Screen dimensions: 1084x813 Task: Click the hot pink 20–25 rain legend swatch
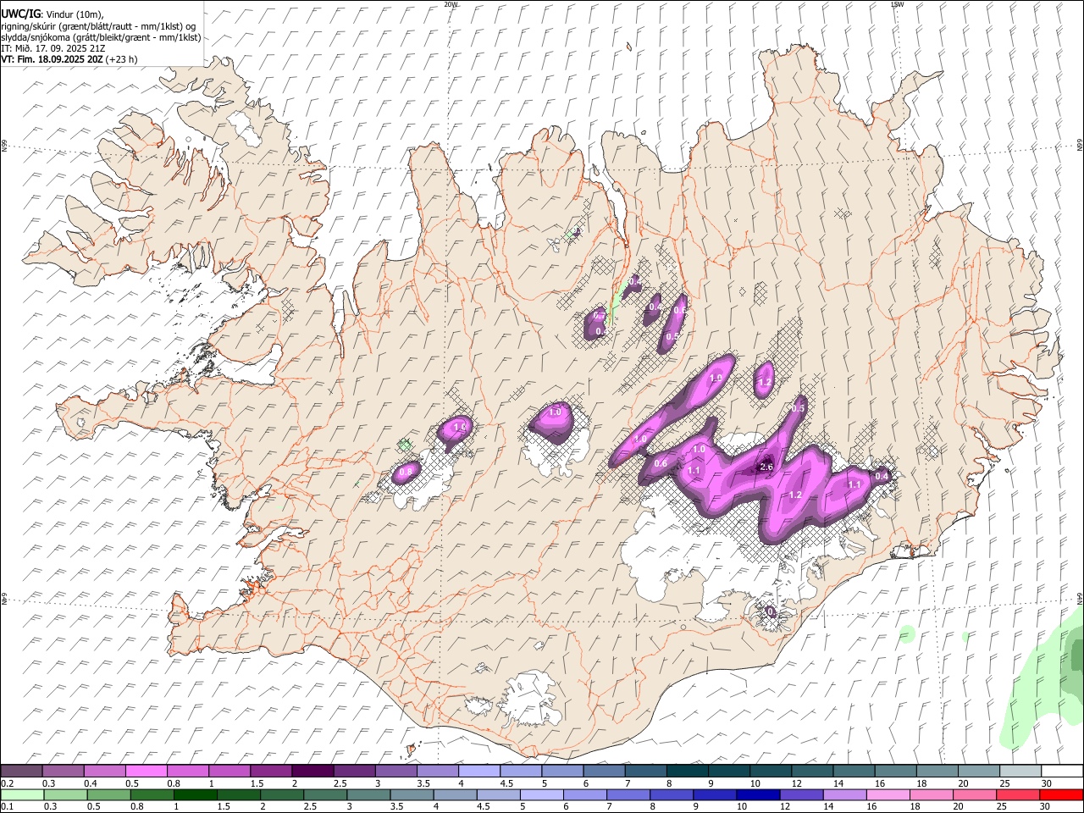tap(974, 794)
